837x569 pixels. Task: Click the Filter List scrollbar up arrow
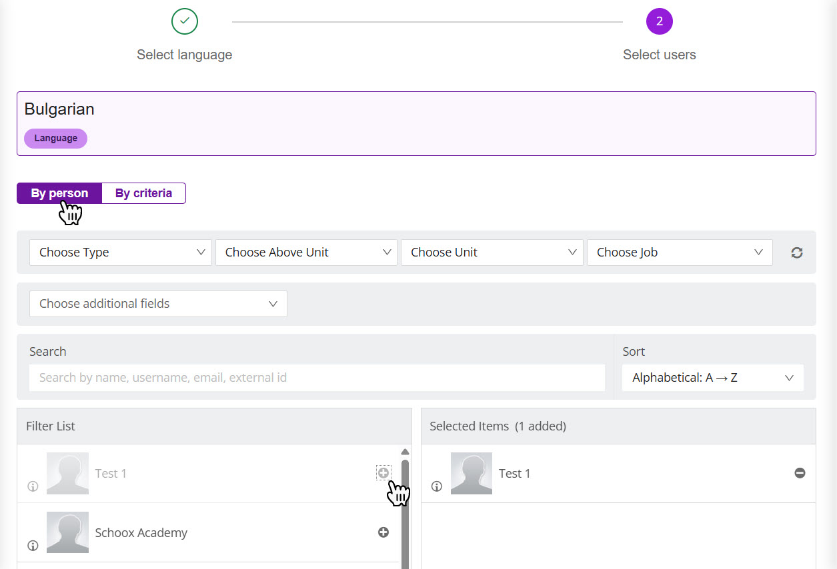point(405,452)
